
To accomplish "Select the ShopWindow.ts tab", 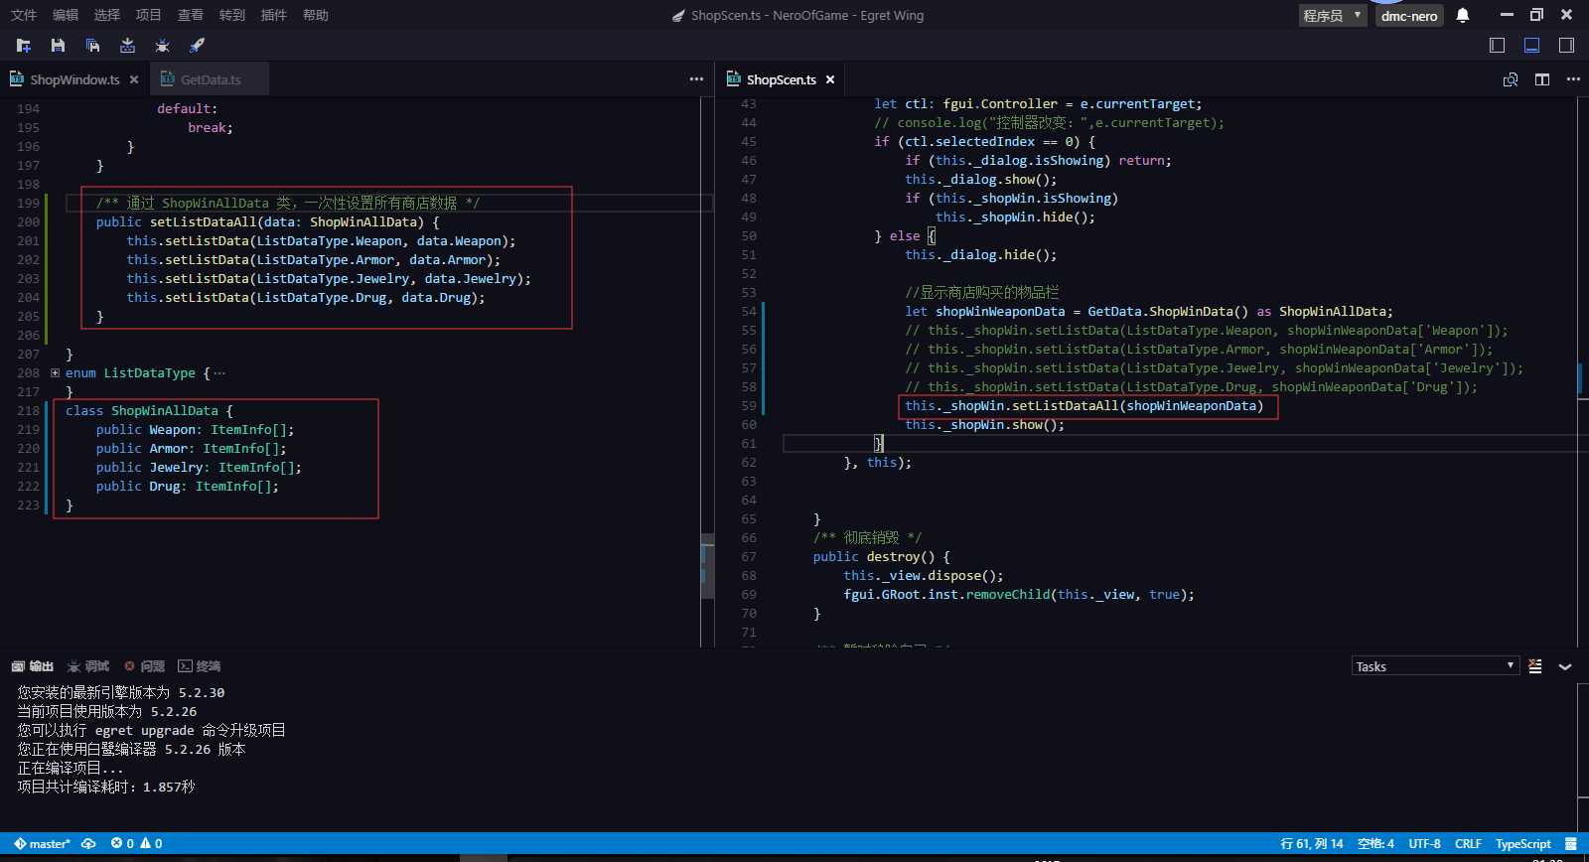I will click(74, 79).
